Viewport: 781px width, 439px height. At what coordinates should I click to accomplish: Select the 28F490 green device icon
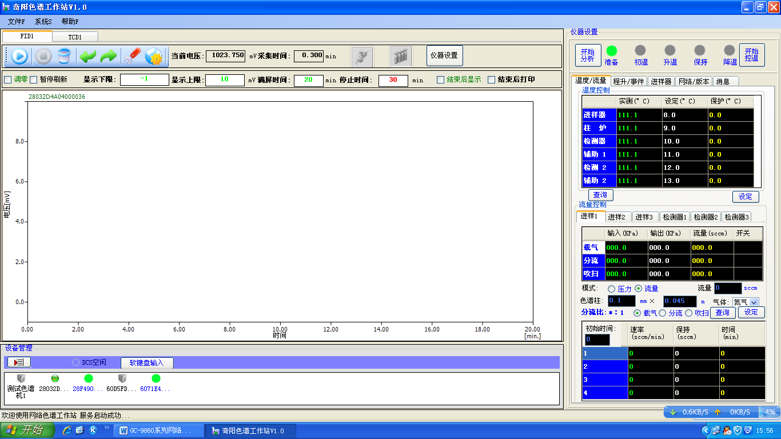pos(88,378)
